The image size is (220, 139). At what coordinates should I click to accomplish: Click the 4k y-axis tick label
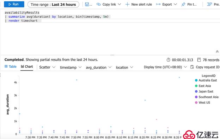pos(16,83)
